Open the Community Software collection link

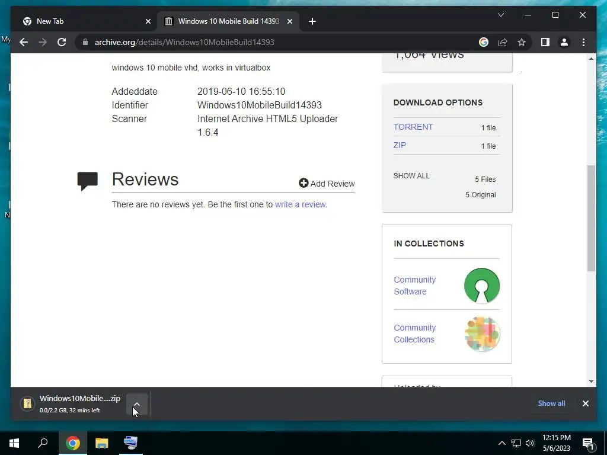(x=414, y=286)
